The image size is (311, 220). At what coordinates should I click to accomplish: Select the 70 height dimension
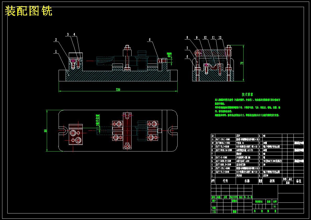[x=242, y=63]
